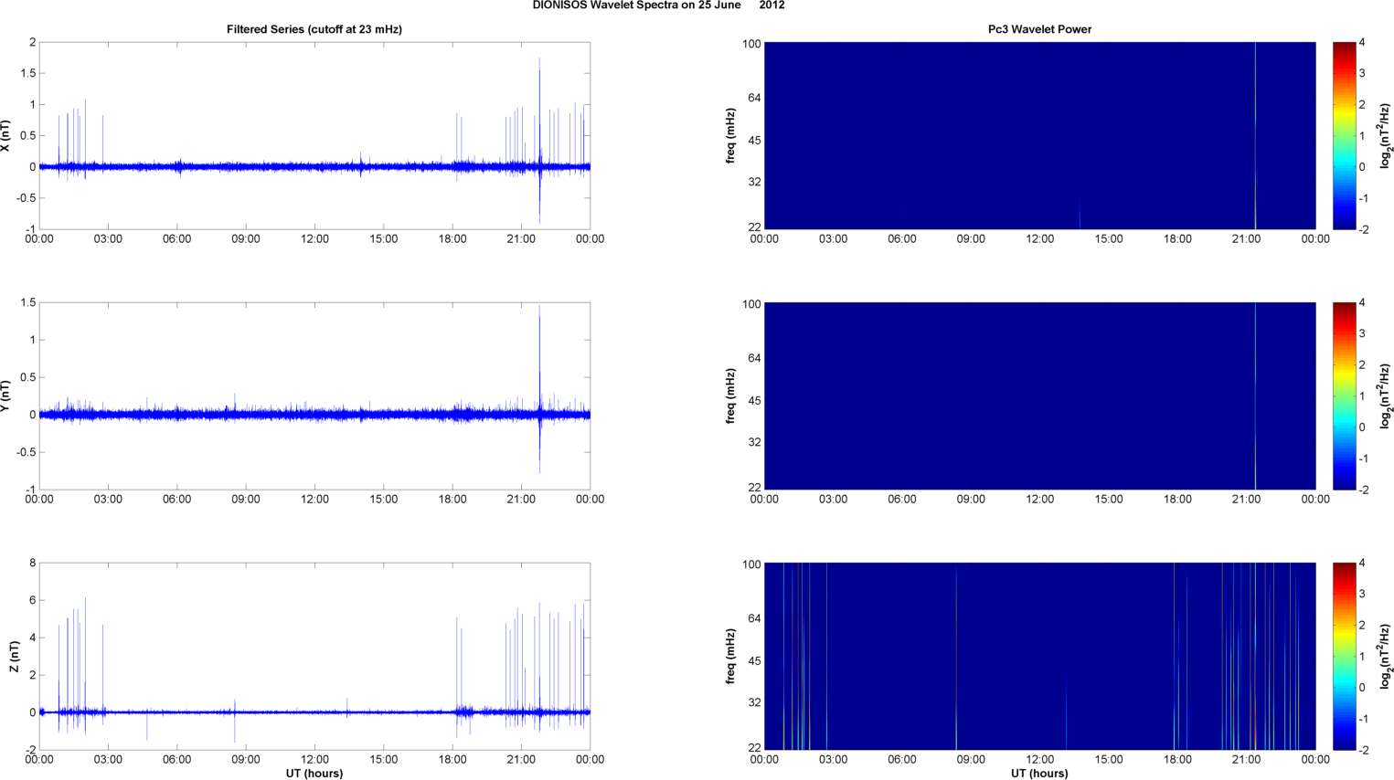This screenshot has width=1394, height=780.
Task: Click the 21:00 tick label under bottom spectrogram
Action: tap(1246, 760)
